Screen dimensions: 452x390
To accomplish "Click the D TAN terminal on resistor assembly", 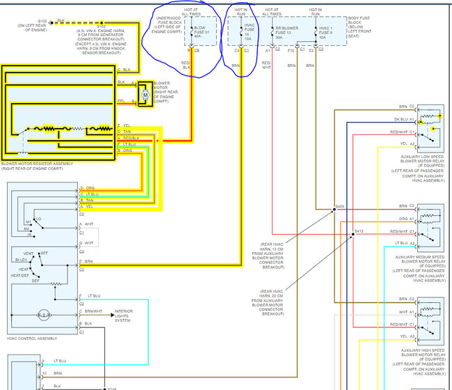I will [124, 132].
